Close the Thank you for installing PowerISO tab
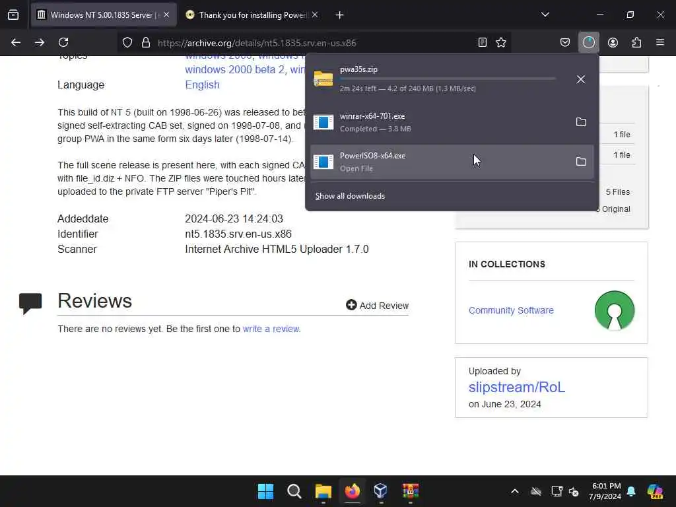The width and height of the screenshot is (676, 507). point(315,15)
